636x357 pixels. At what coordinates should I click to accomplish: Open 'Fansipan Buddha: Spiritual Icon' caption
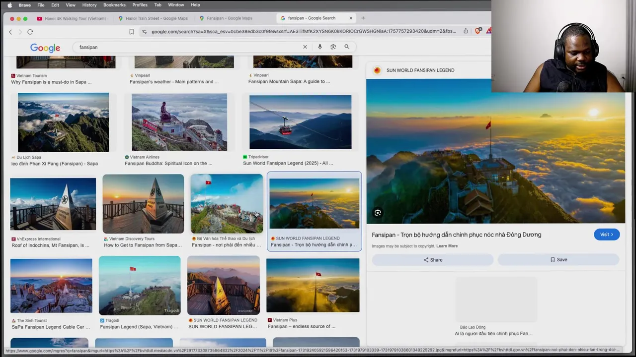pos(168,164)
